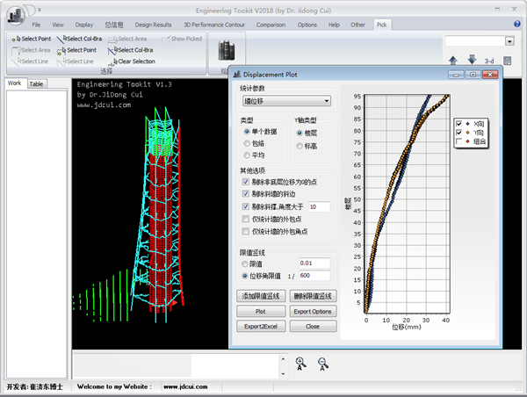Click the first-row greyed Select Area tool
This screenshot has height=397, width=527.
(127, 39)
